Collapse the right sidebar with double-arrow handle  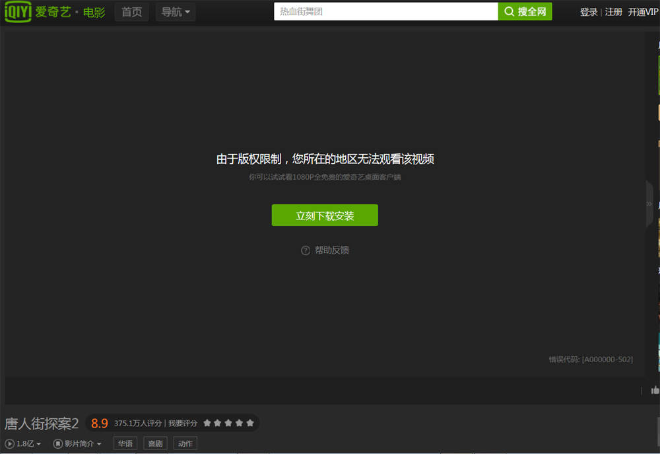pos(649,204)
